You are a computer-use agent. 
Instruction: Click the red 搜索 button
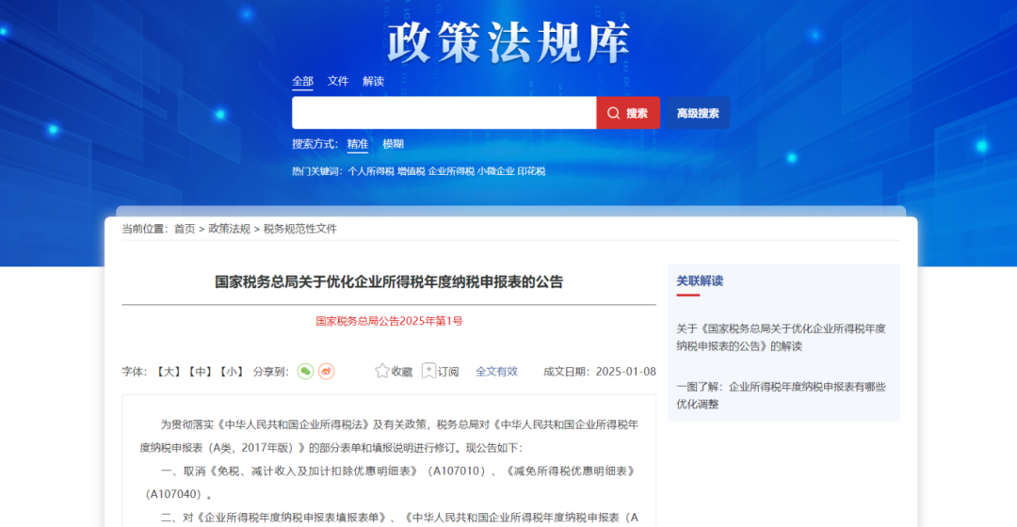628,113
